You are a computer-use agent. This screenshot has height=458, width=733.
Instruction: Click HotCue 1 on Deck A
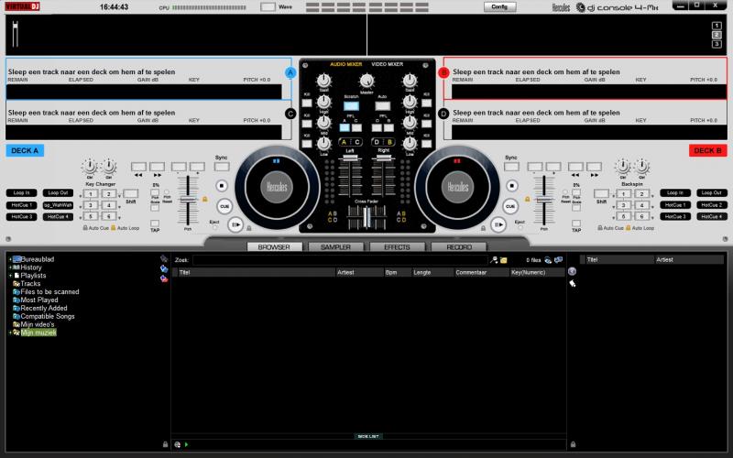coord(21,204)
